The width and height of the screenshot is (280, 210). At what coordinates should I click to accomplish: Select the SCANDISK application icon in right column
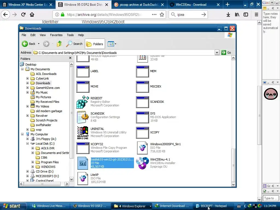point(142,102)
